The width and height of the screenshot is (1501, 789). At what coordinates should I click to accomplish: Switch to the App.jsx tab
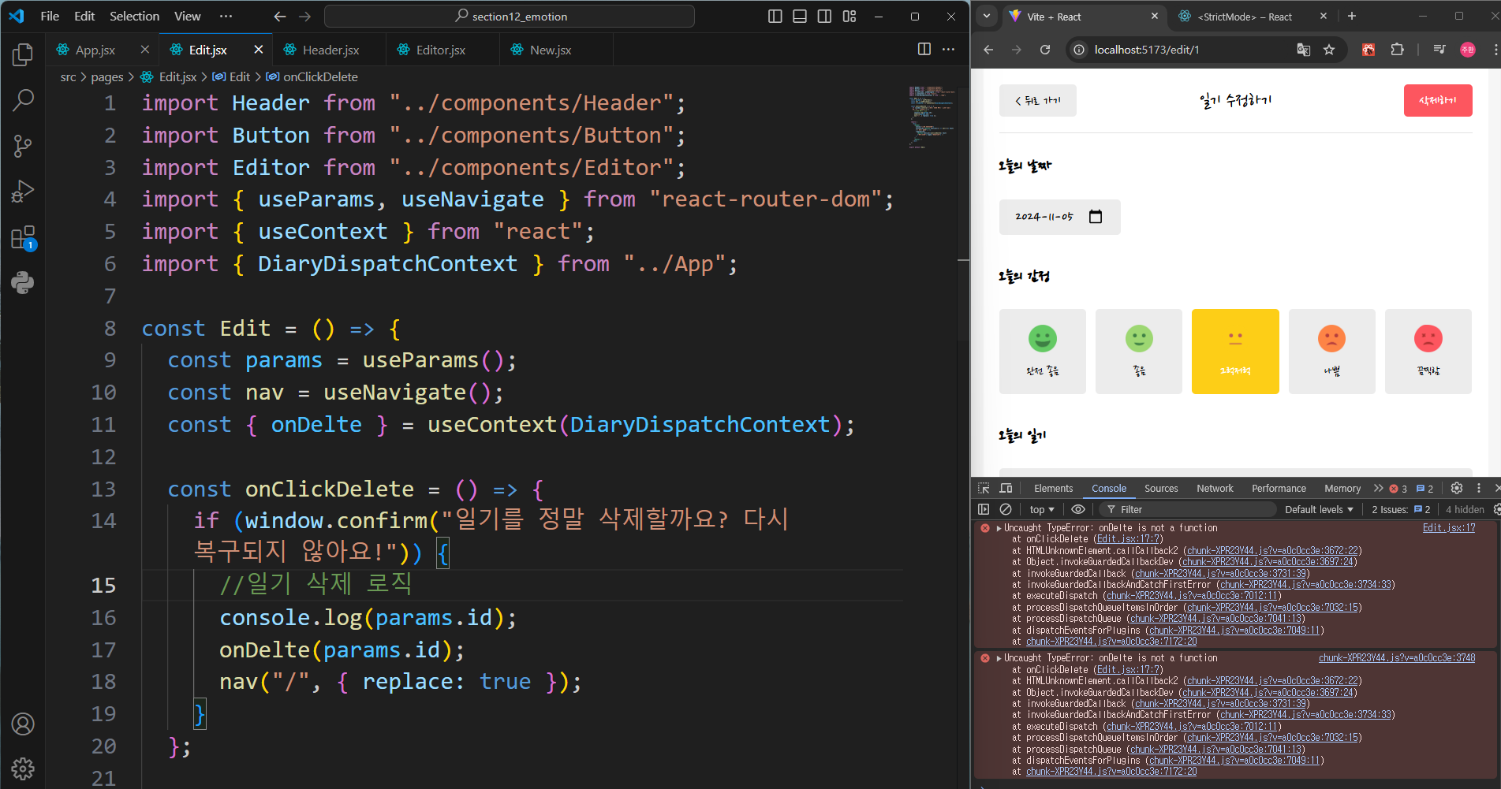(x=95, y=50)
